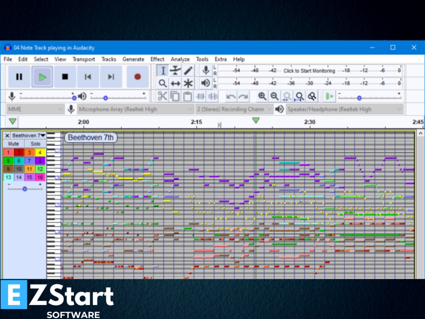The height and width of the screenshot is (319, 425).
Task: Solo the Beethoven 7th track
Action: 35,144
